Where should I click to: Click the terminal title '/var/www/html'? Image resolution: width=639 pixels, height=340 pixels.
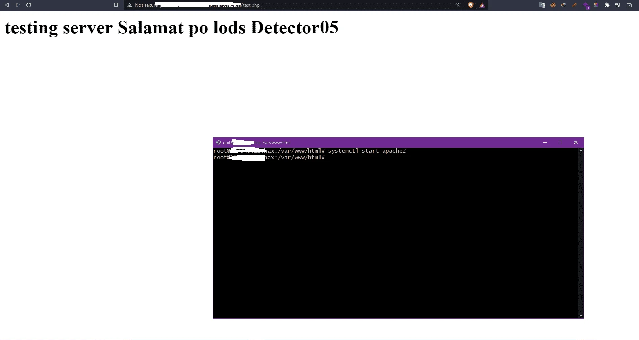277,142
